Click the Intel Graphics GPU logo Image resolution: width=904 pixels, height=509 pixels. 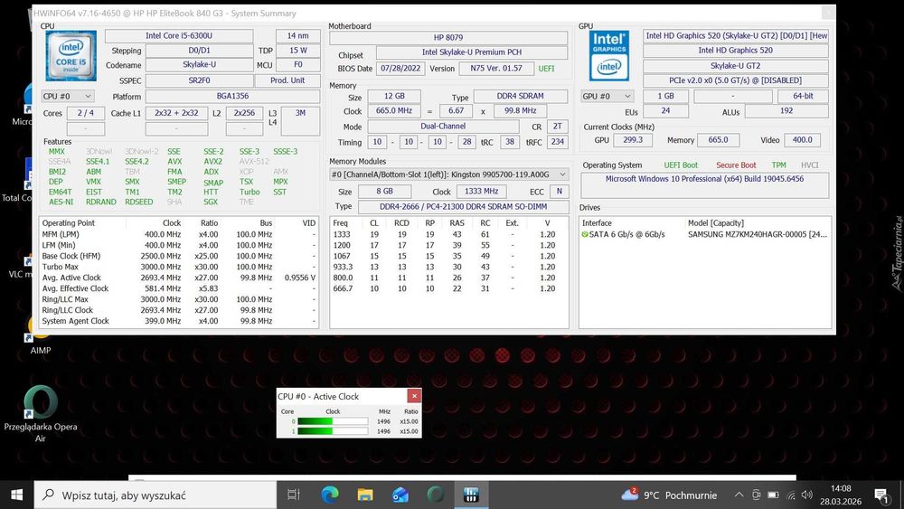[608, 55]
